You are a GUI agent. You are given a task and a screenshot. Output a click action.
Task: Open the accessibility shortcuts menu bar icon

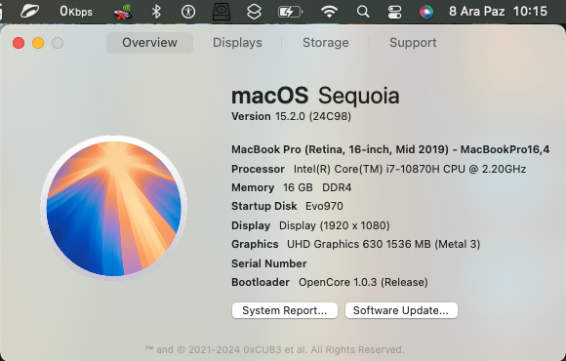coord(188,12)
